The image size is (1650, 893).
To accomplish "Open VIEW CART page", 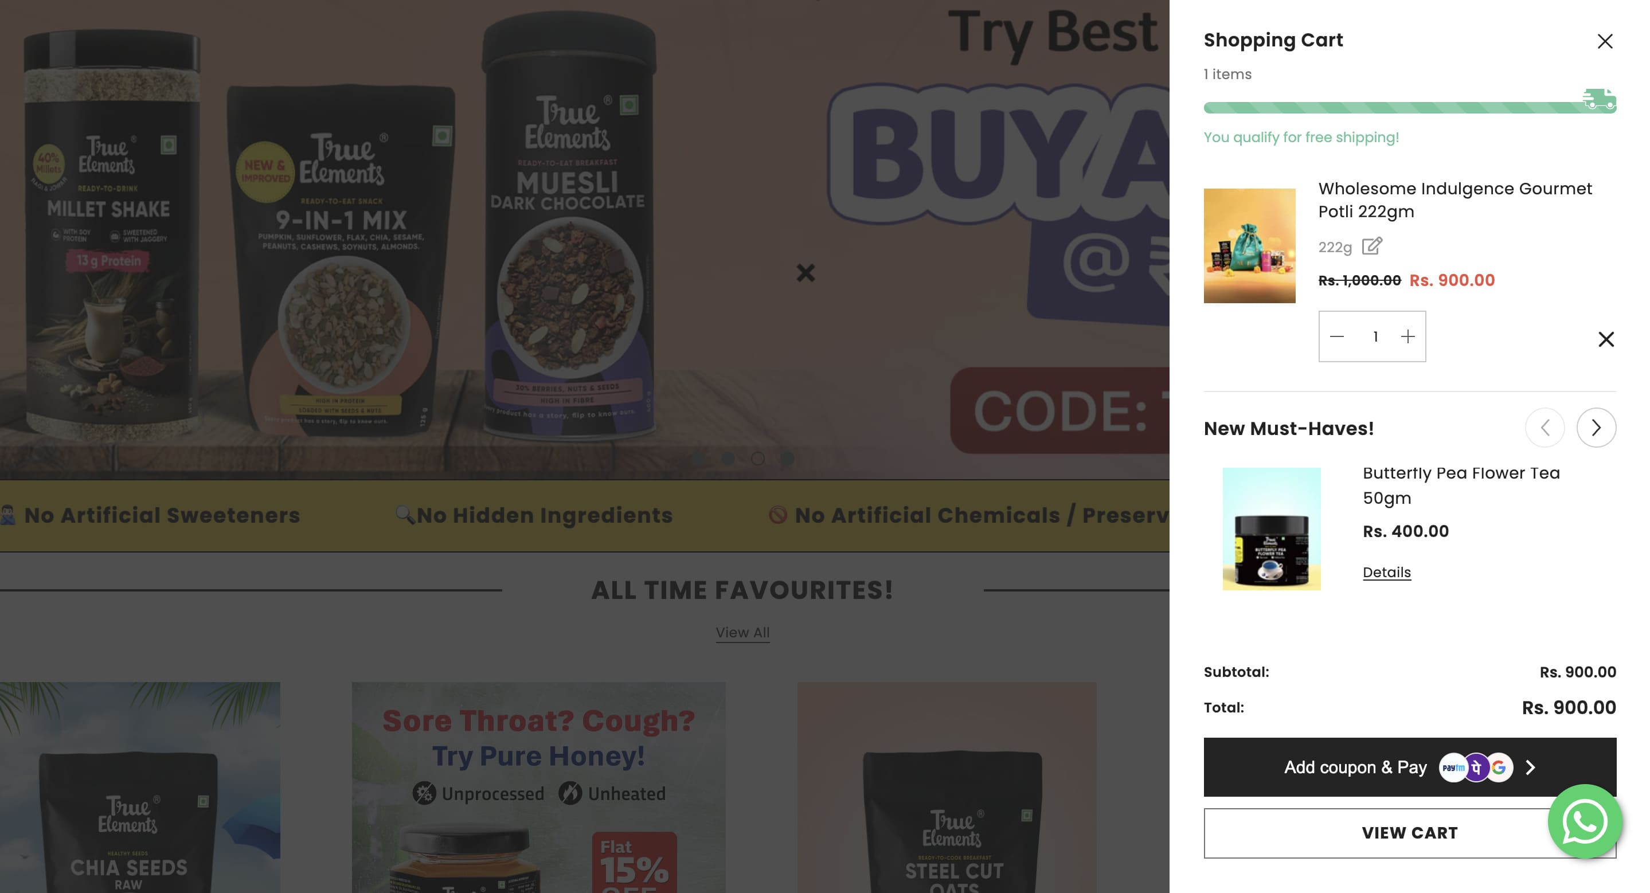I will tap(1409, 833).
